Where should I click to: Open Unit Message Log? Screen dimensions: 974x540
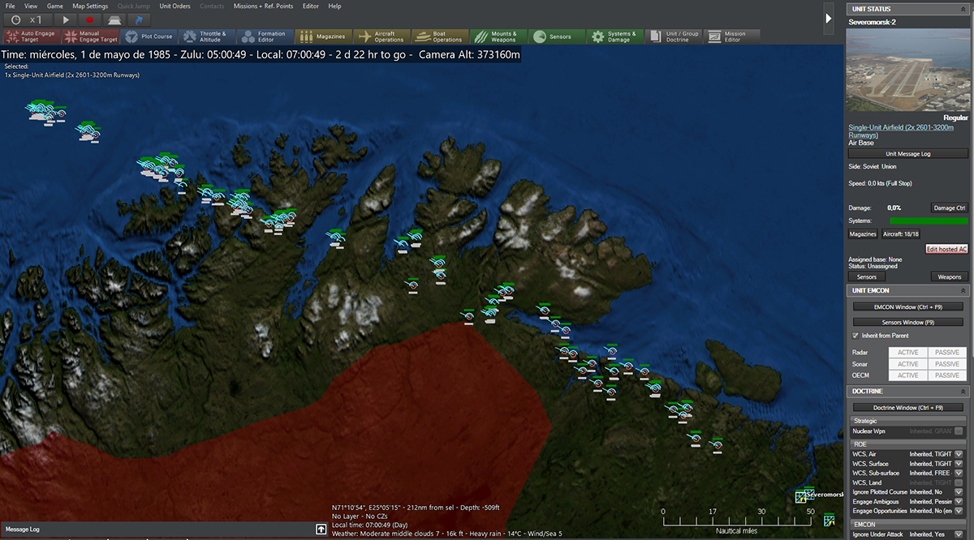907,153
